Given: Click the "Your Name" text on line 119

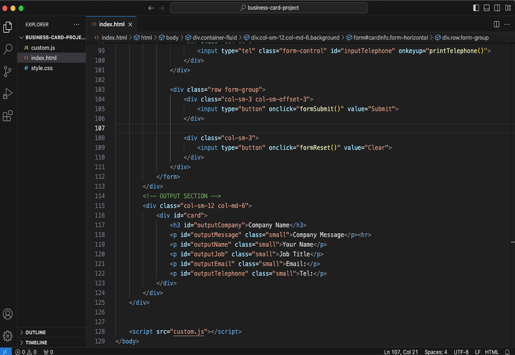Looking at the screenshot, I should (298, 244).
